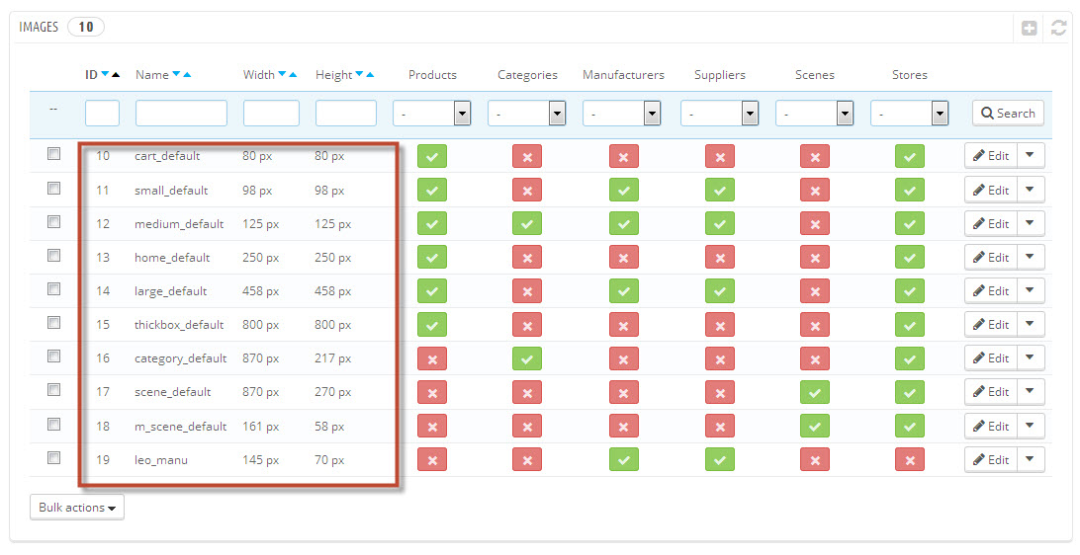This screenshot has height=555, width=1080.
Task: Click the ID 16 cell
Action: [x=103, y=358]
